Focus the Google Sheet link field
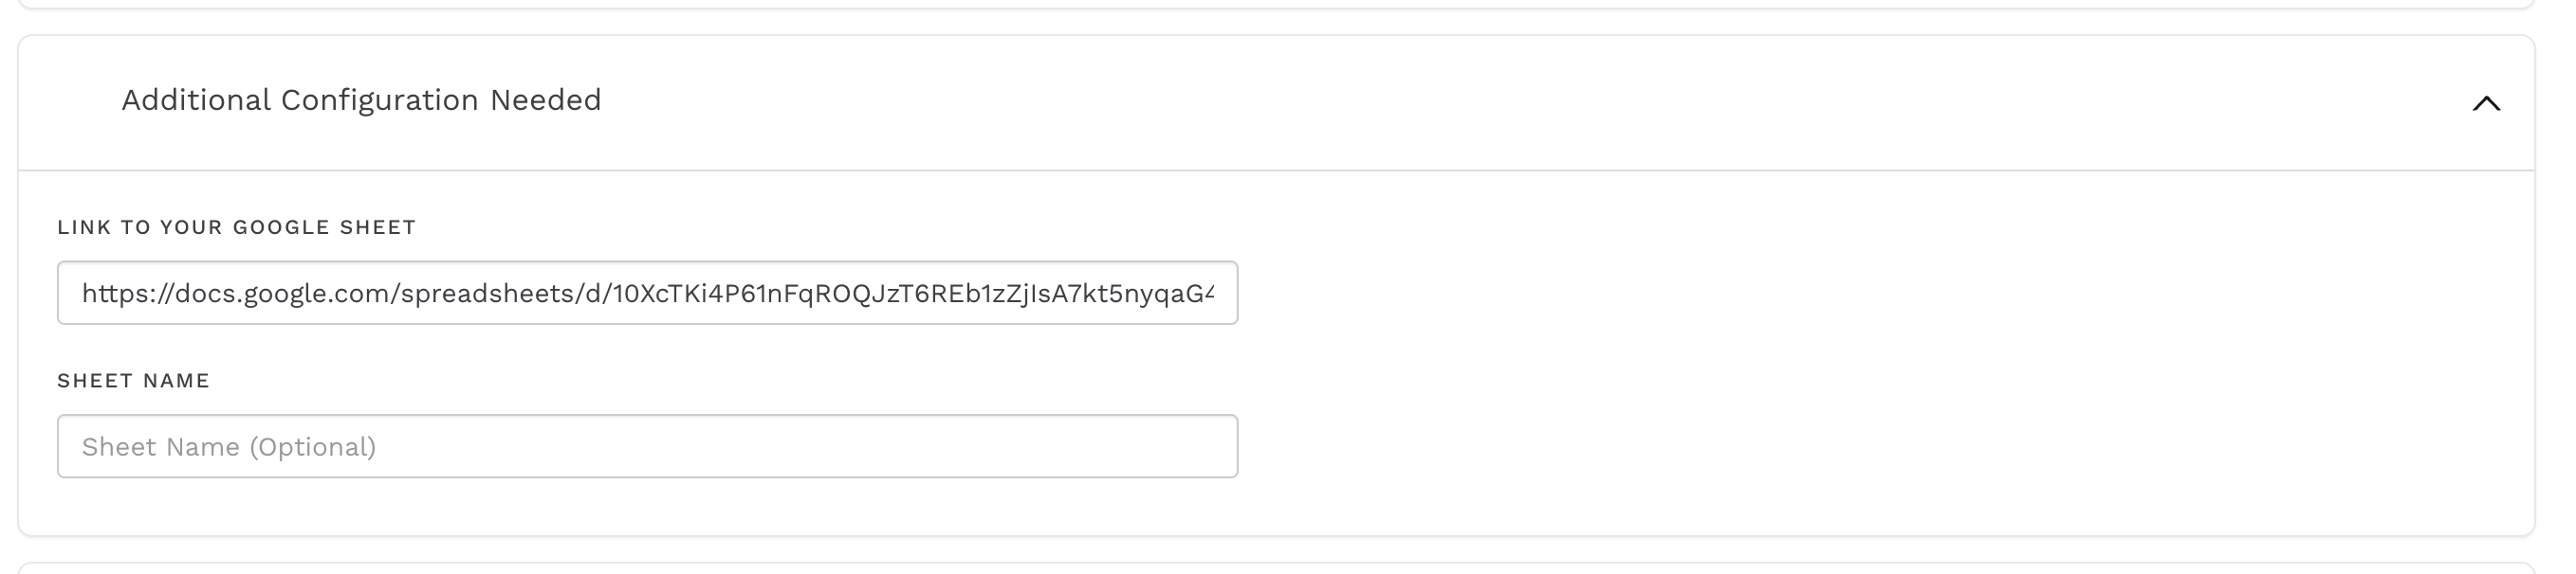The height and width of the screenshot is (574, 2576). 646,293
